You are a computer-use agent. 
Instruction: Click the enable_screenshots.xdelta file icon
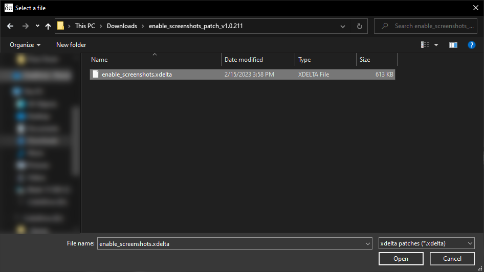(x=95, y=75)
